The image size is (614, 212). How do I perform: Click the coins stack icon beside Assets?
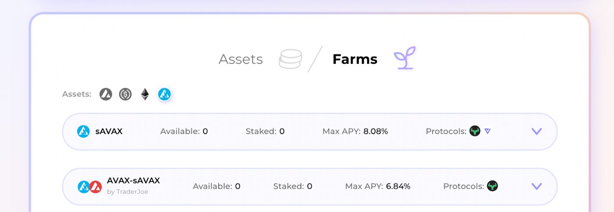click(290, 59)
